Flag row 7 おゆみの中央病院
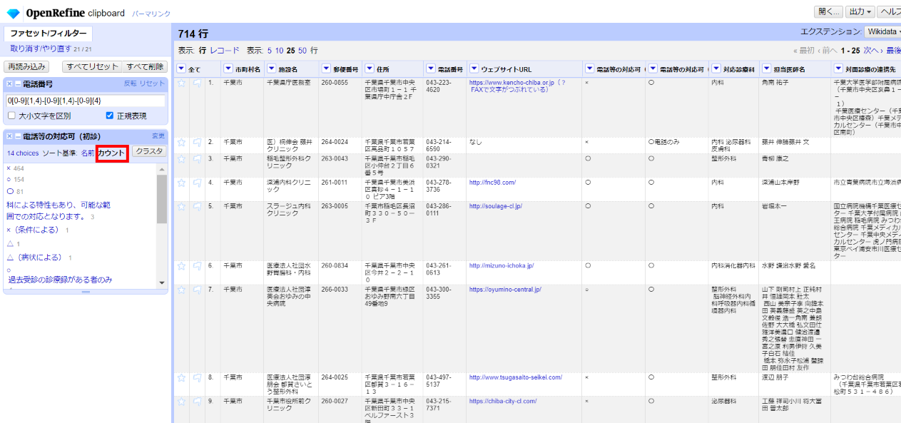The width and height of the screenshot is (901, 423). coord(197,290)
